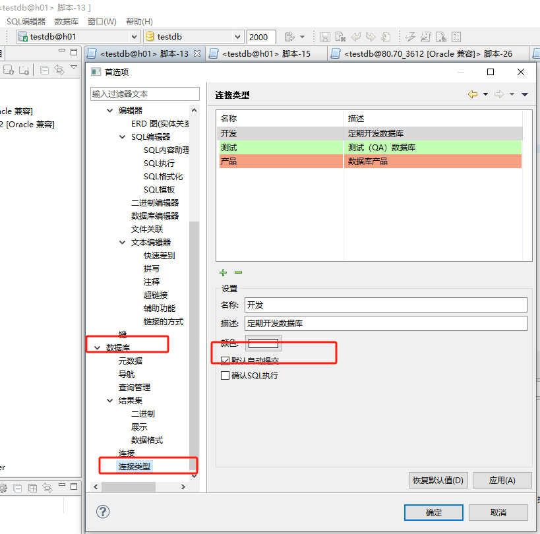Click the yellow back arrow in preferences

coord(473,94)
